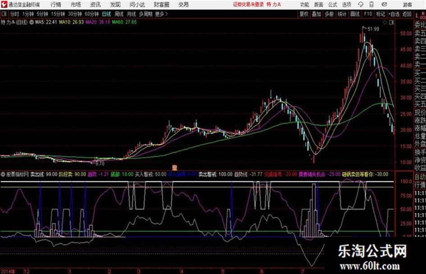Click the 9.70 low price marker
Image resolution: width=426 pixels, height=274 pixels.
point(100,164)
